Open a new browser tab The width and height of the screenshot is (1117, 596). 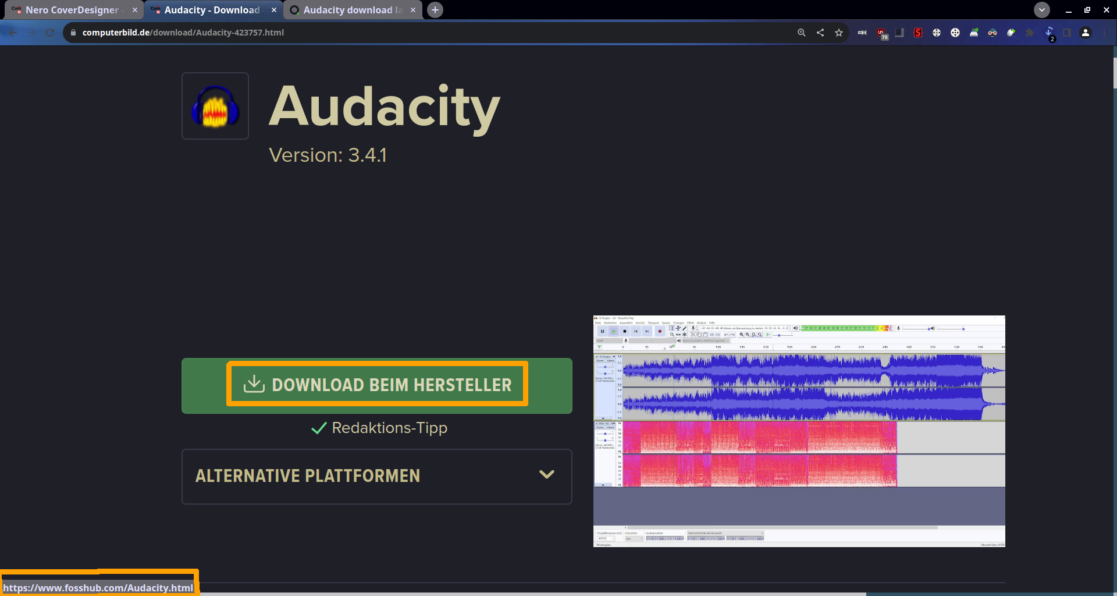[435, 10]
